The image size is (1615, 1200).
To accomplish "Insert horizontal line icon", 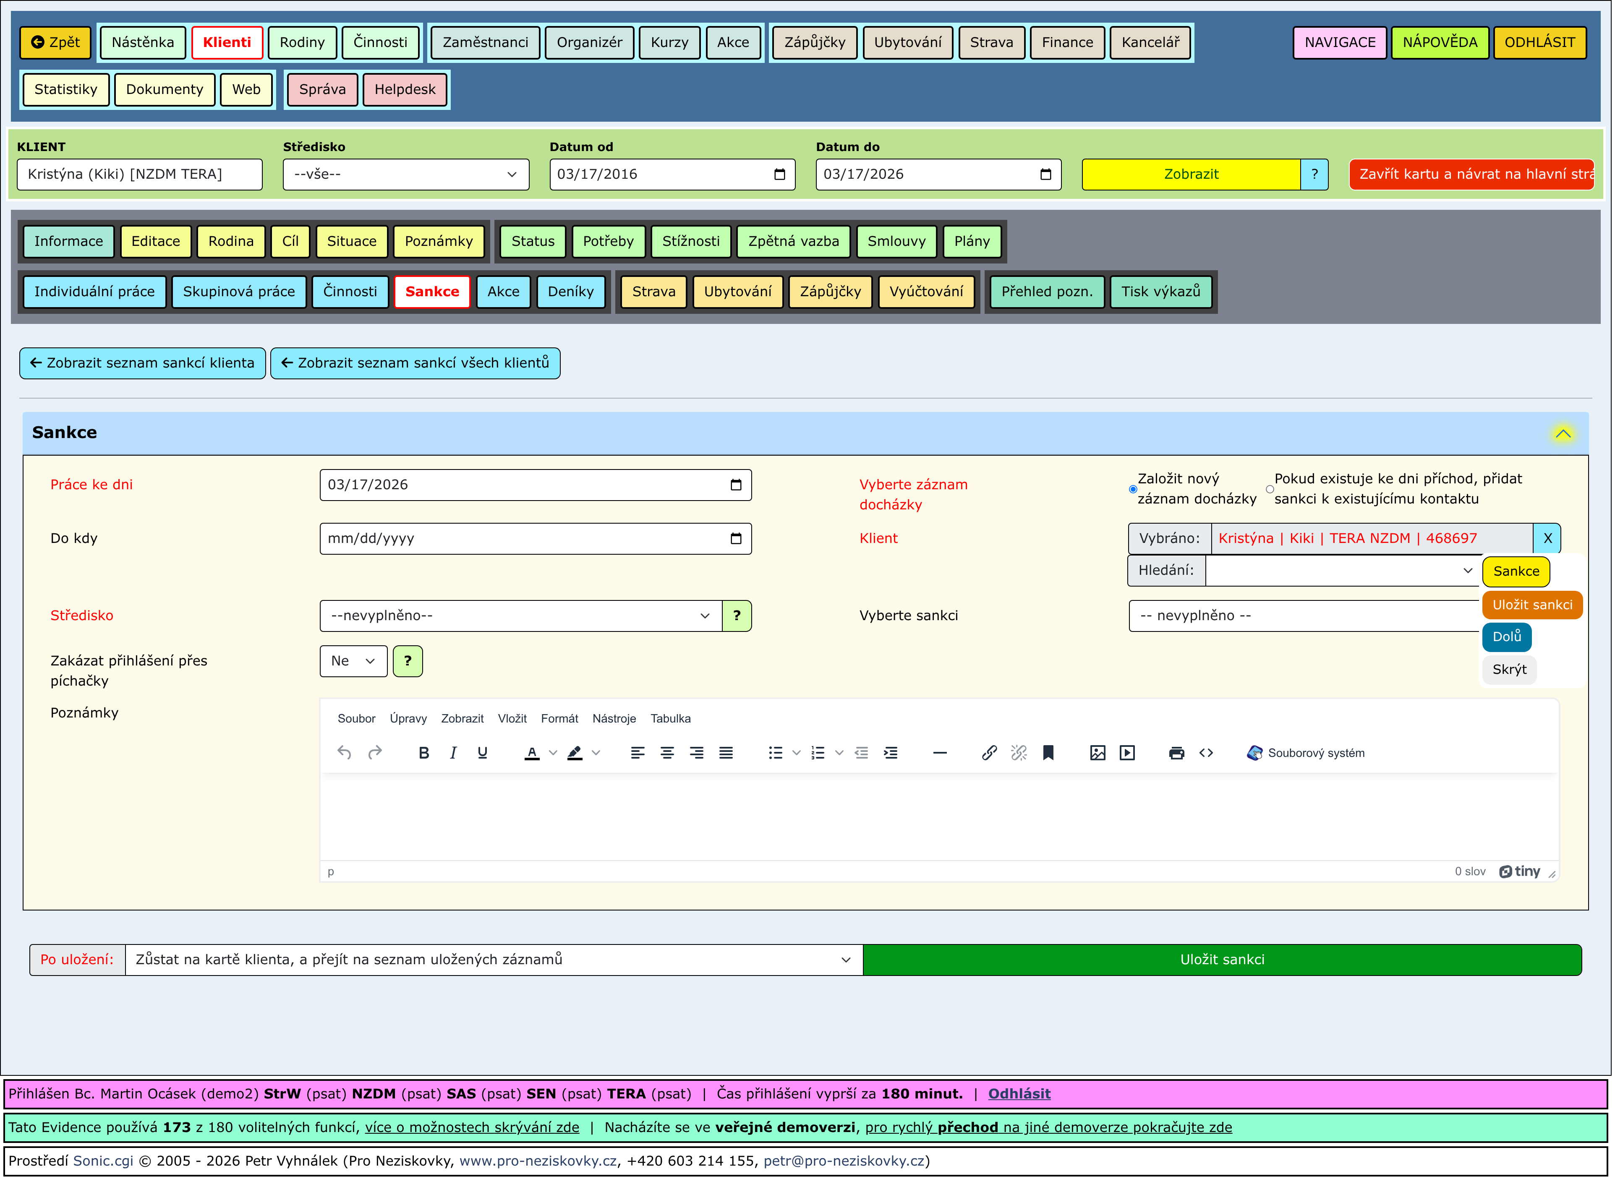I will point(939,753).
